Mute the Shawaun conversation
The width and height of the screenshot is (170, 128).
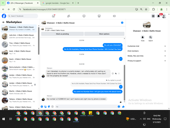142,37
